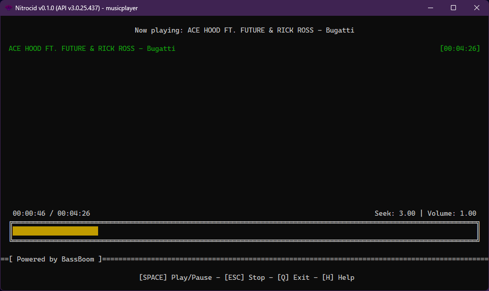
Task: Click the elapsed time 00:00:46
Action: point(29,214)
